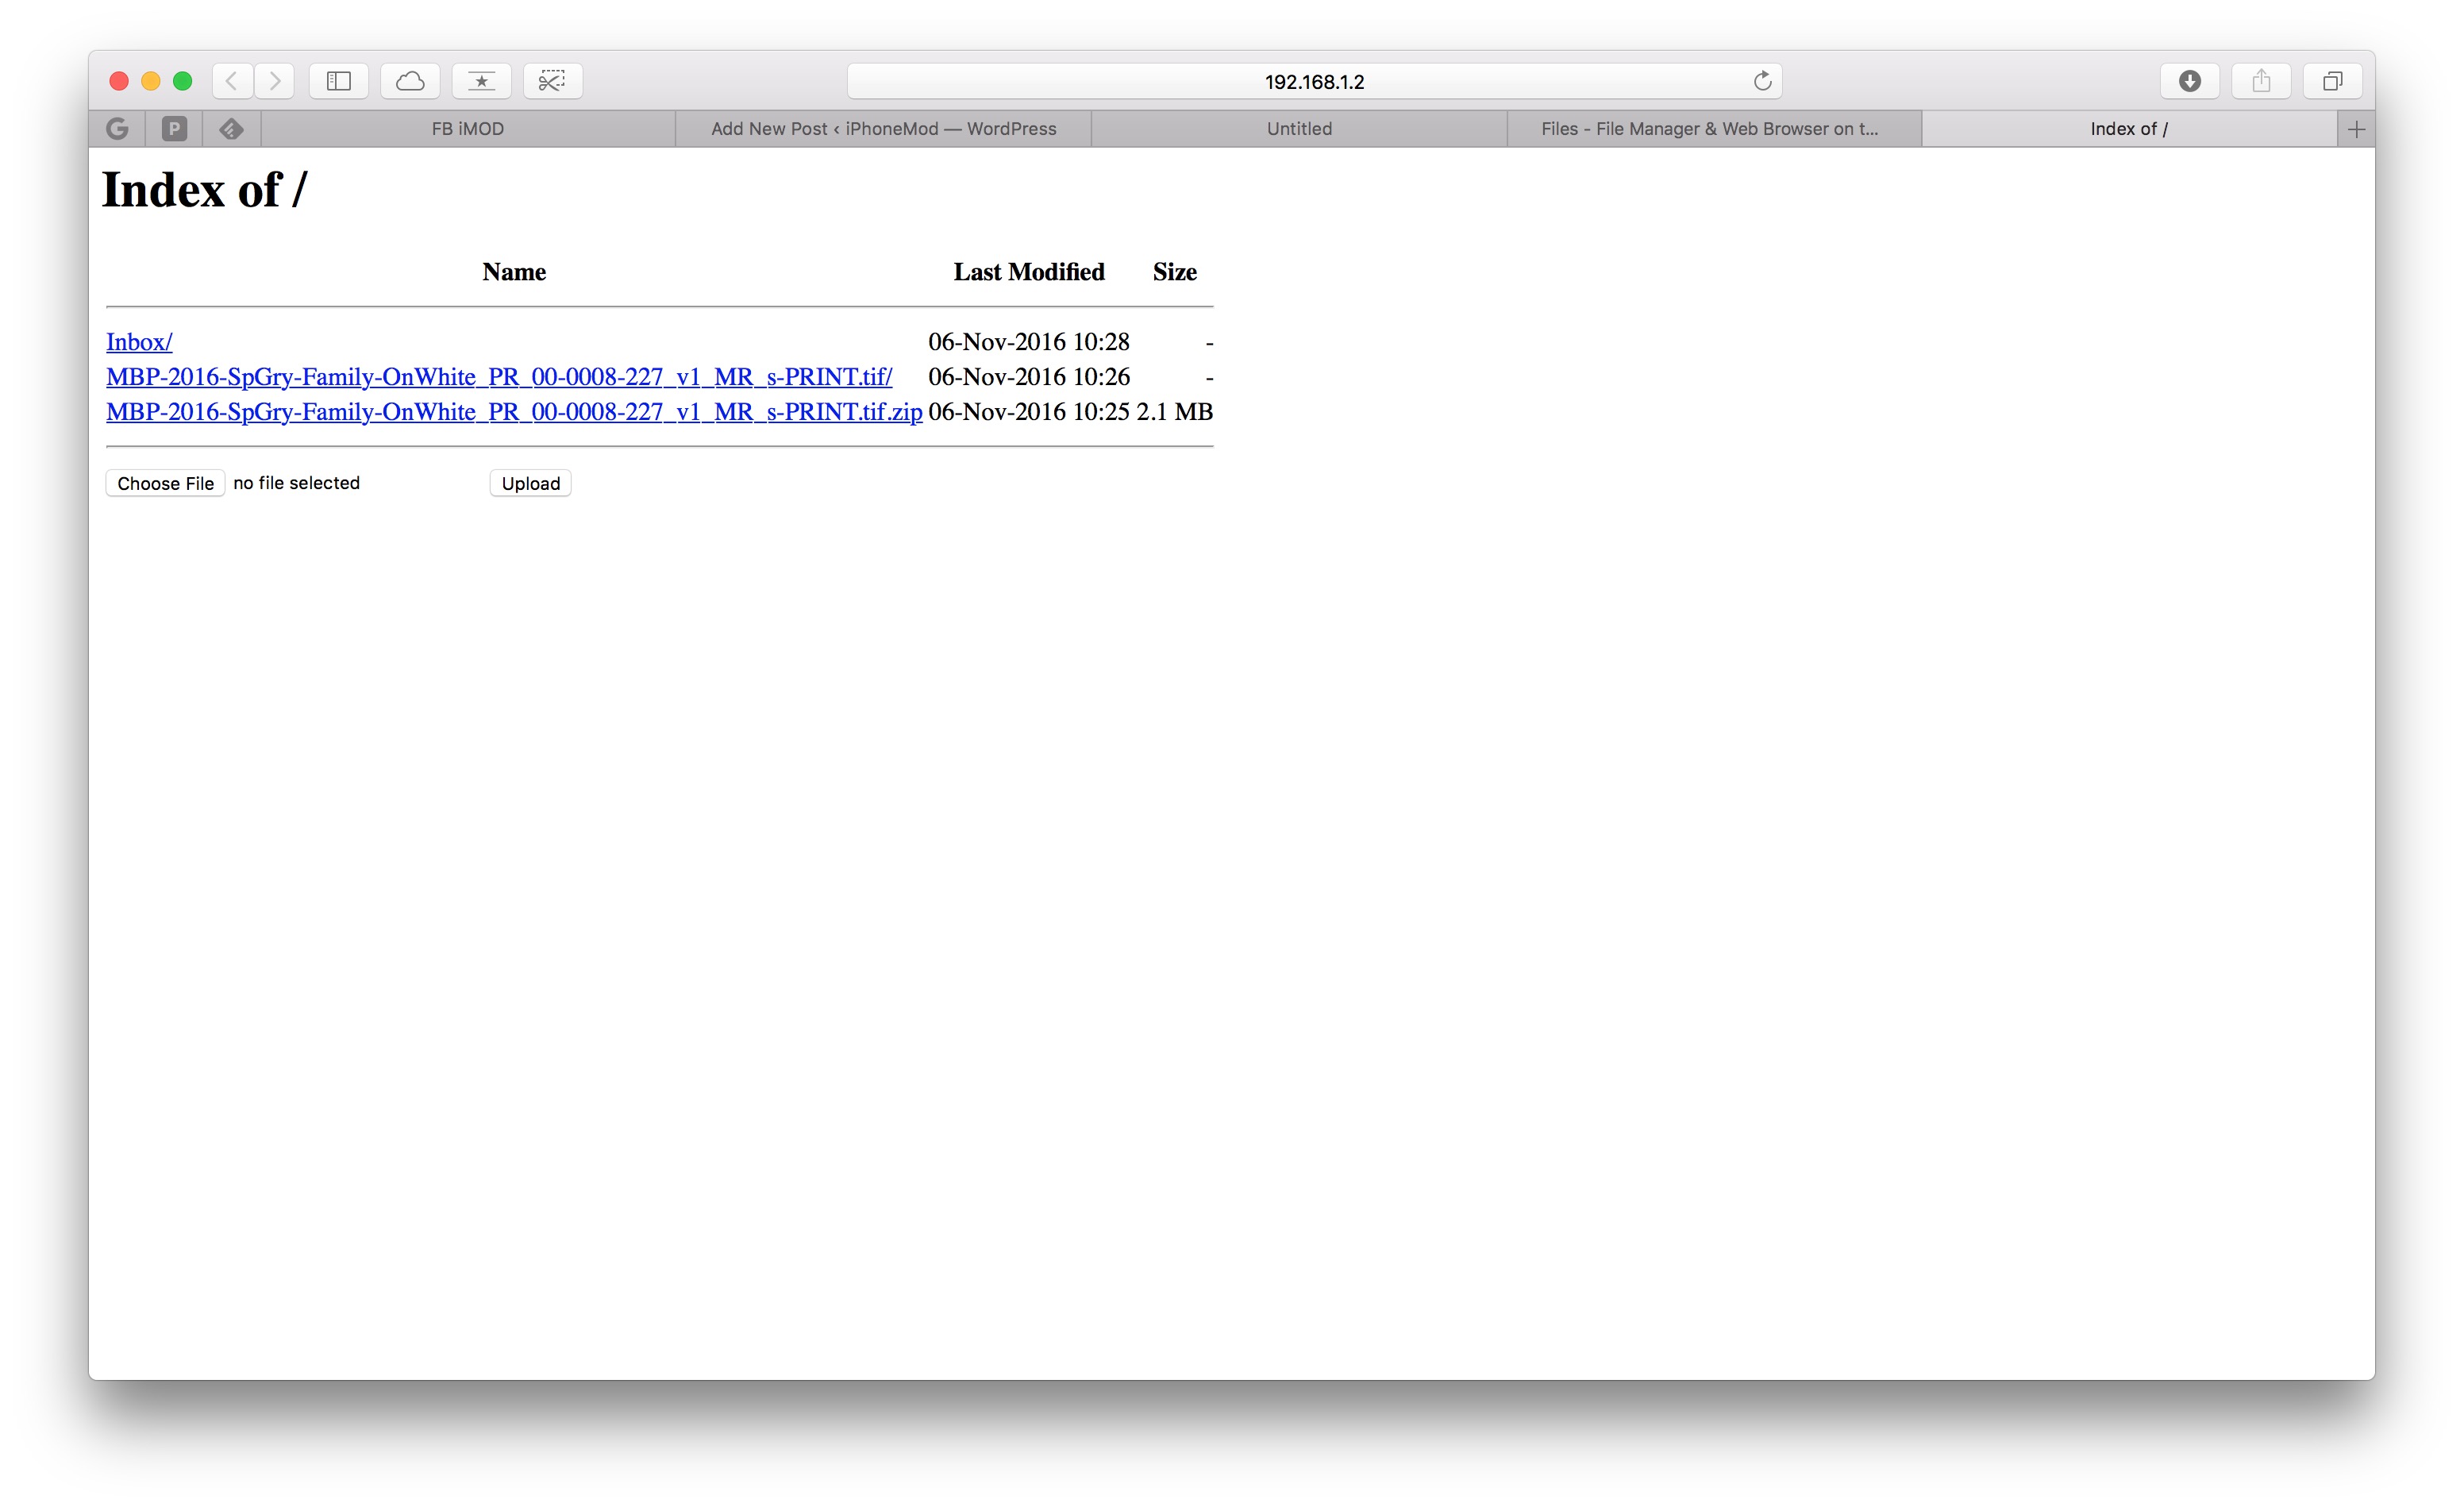Click the scissors screenshot toolbar icon
The width and height of the screenshot is (2464, 1507).
(x=553, y=81)
